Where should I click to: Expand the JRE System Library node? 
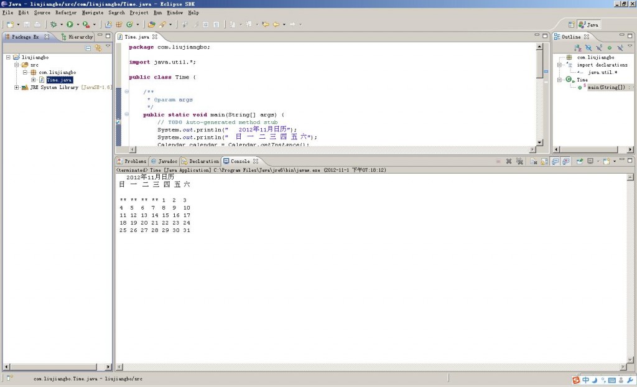pos(16,88)
